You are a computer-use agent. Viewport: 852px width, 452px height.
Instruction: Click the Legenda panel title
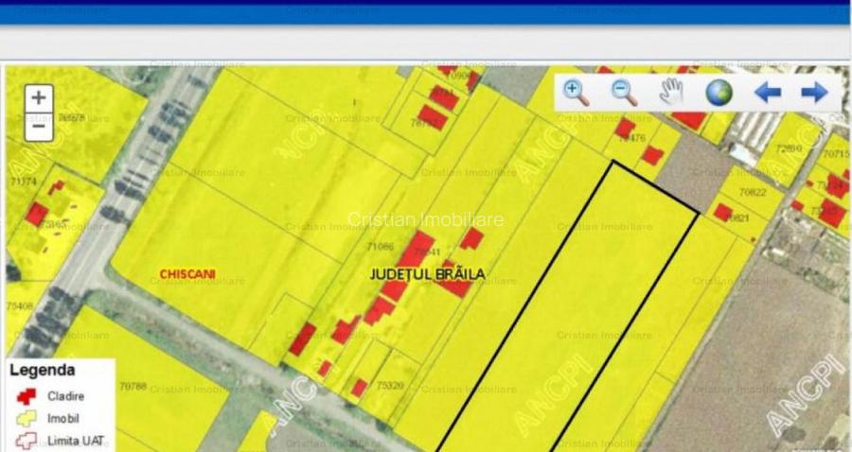pyautogui.click(x=43, y=371)
